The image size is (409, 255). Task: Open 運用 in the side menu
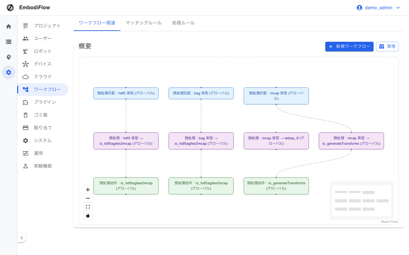click(43, 153)
